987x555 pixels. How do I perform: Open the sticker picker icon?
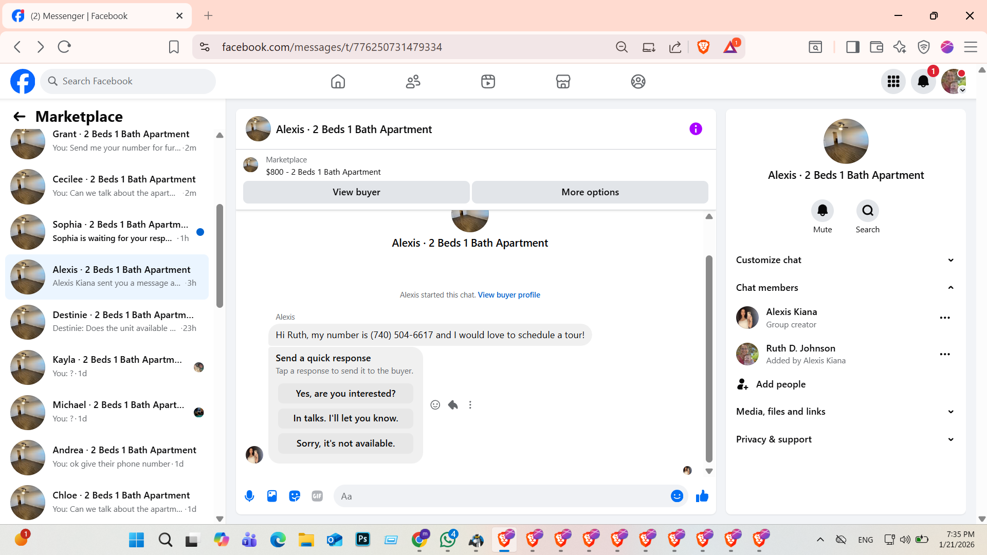click(x=295, y=496)
